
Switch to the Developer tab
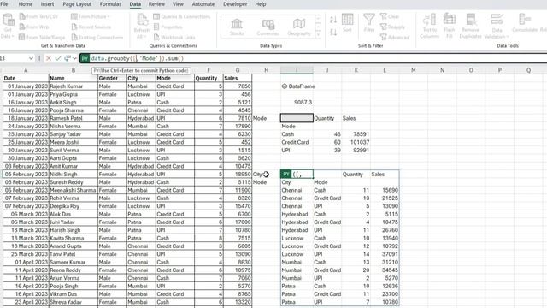235,4
